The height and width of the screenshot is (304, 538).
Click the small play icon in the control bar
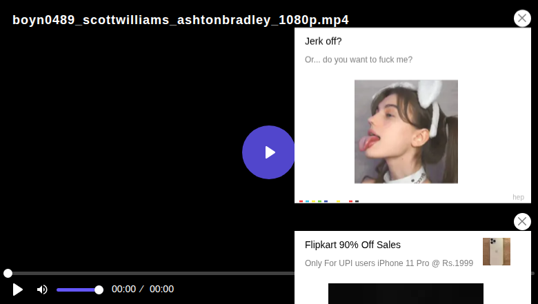click(x=17, y=290)
